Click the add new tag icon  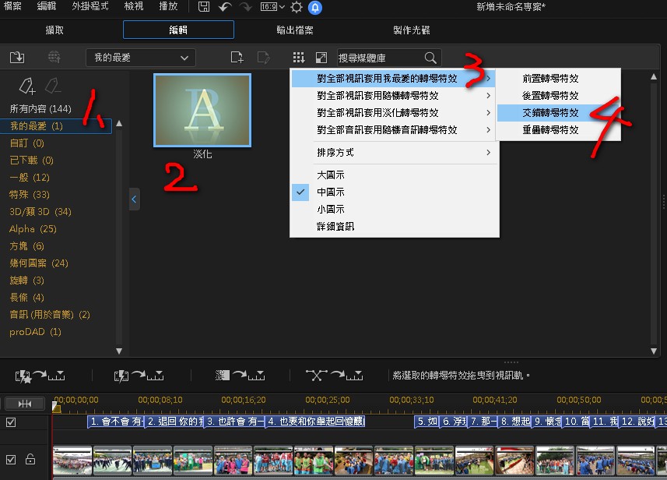point(27,86)
